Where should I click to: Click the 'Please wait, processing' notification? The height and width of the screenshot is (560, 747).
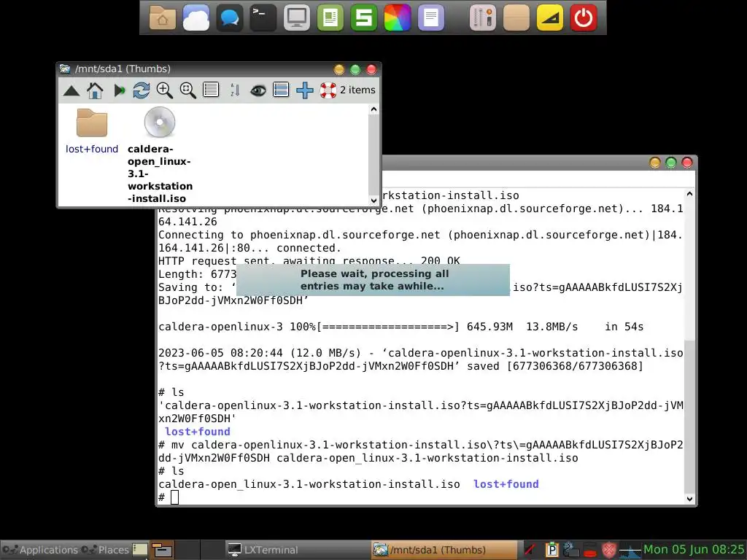(373, 280)
